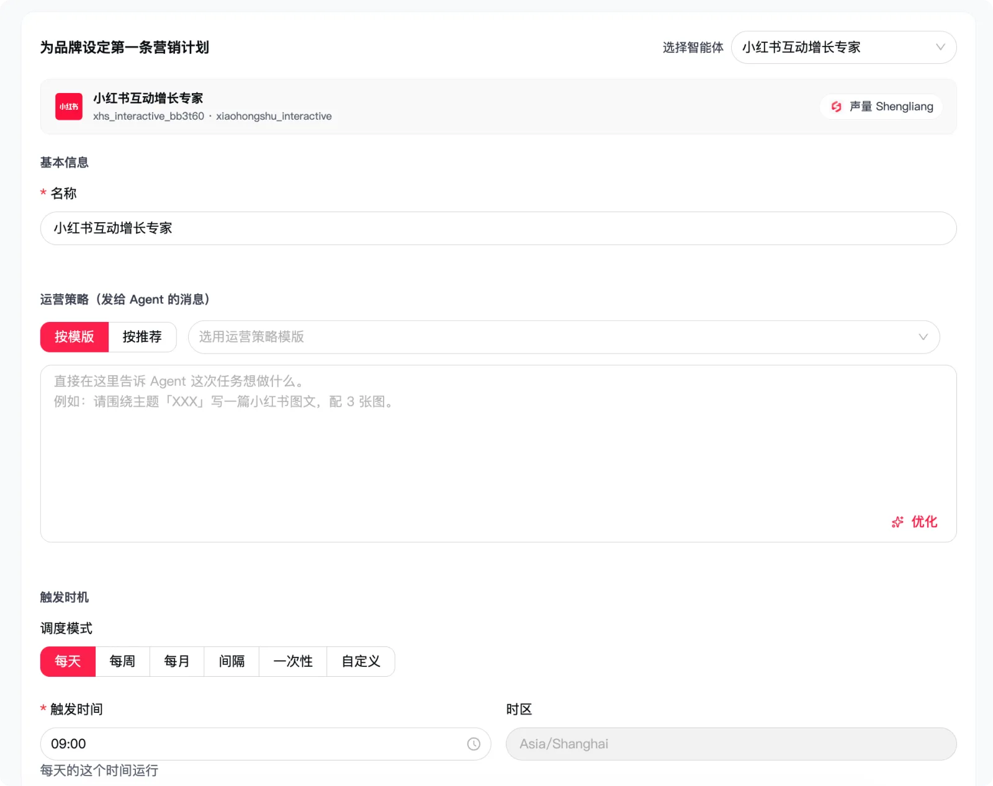
Task: Choose the 自定义 schedule mode
Action: [361, 661]
